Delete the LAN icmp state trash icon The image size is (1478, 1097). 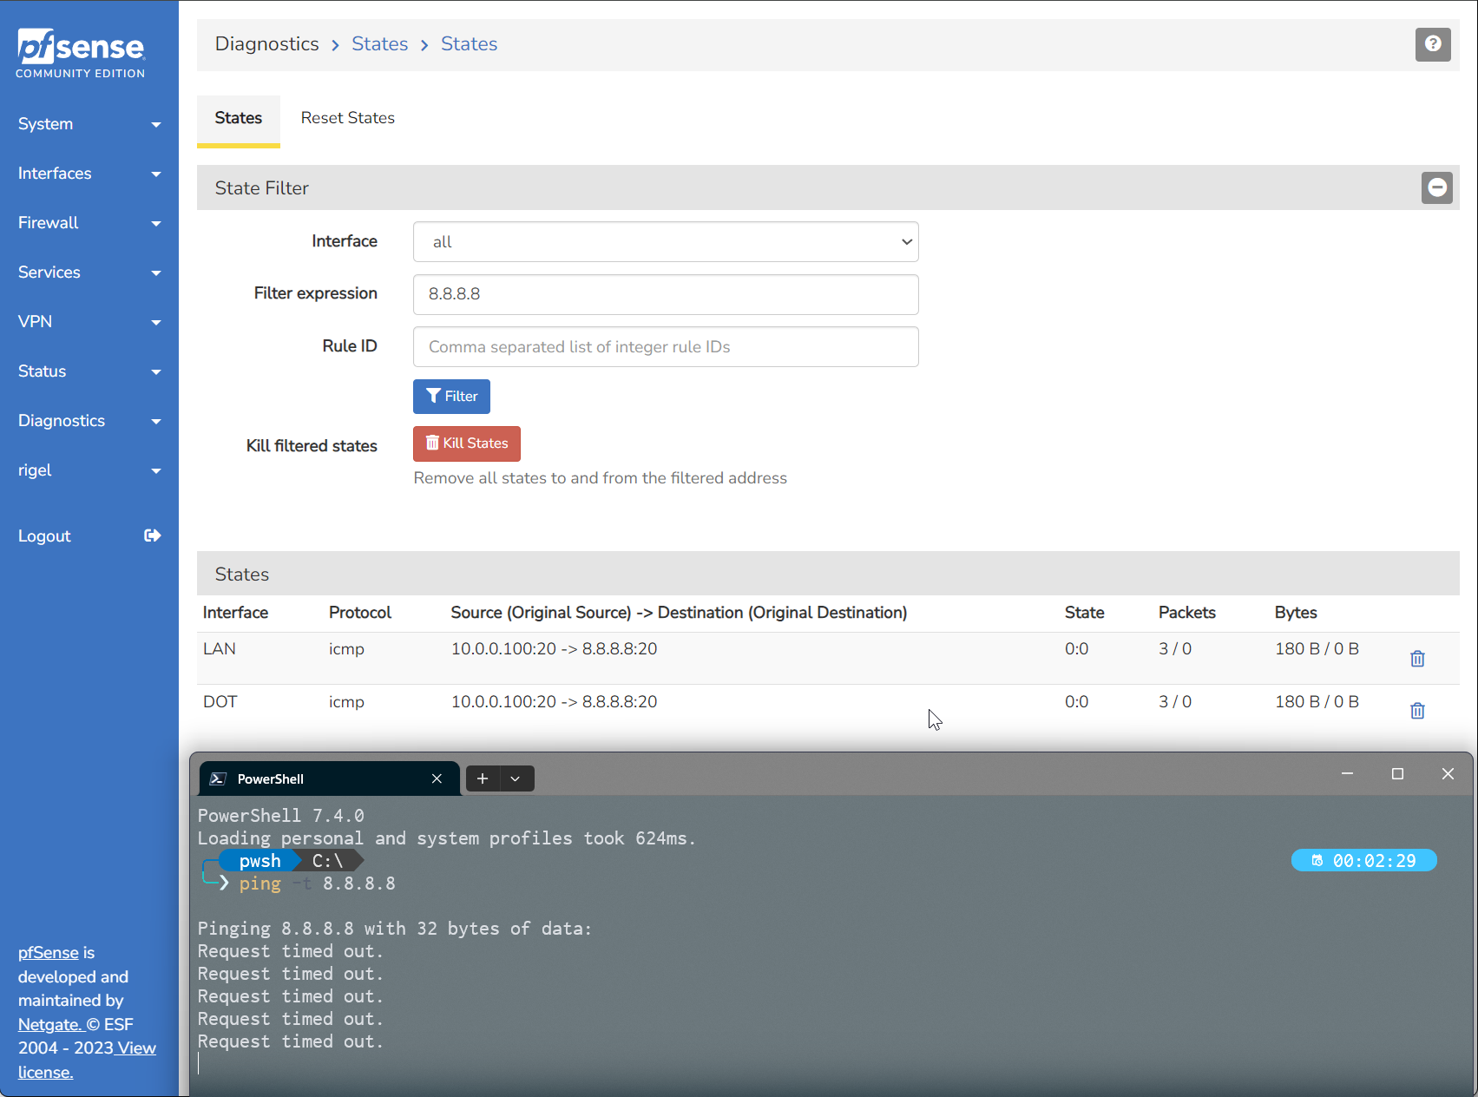(x=1417, y=659)
